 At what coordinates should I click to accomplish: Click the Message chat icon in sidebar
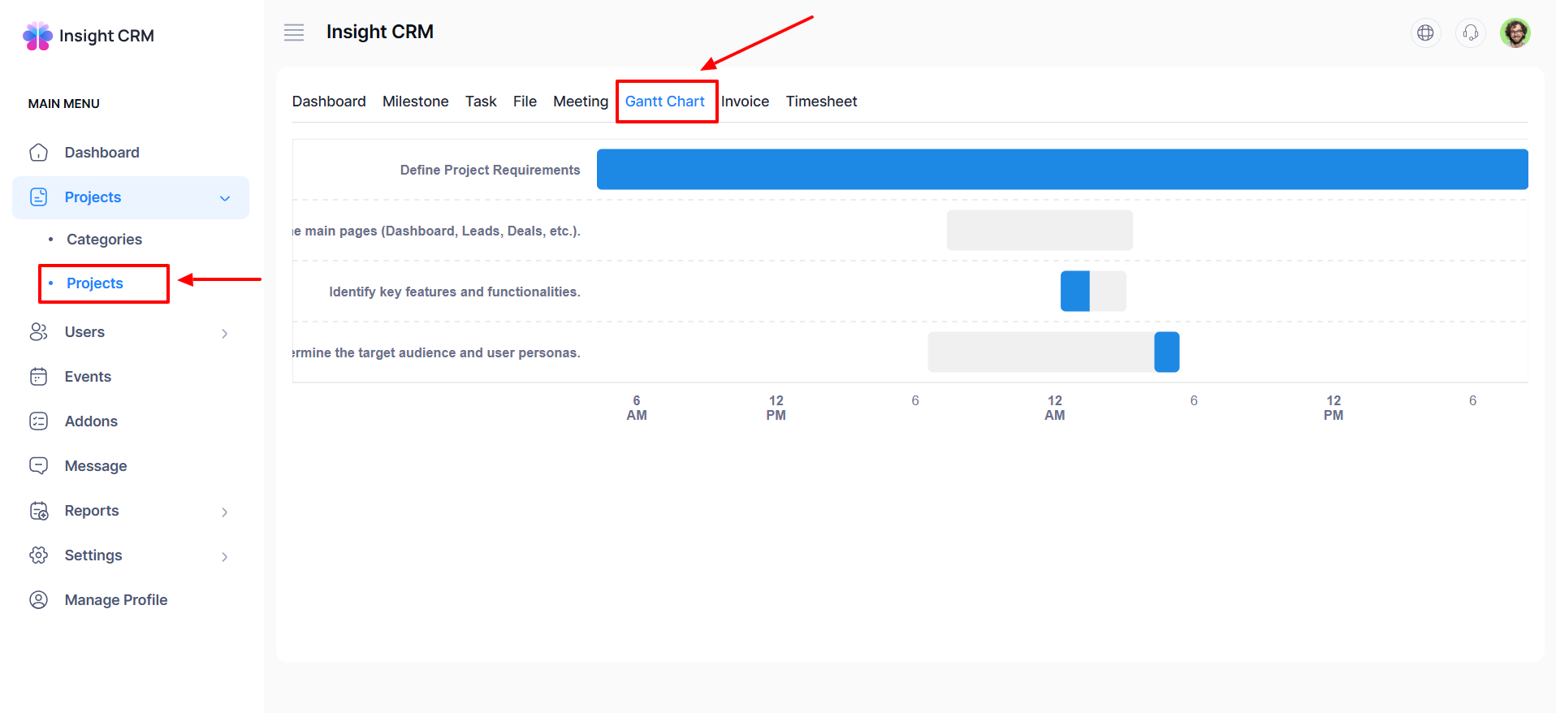38,466
